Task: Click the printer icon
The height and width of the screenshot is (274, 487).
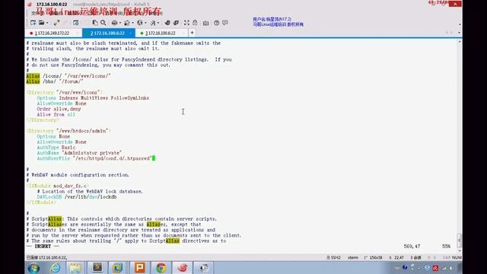Action: (x=115, y=23)
